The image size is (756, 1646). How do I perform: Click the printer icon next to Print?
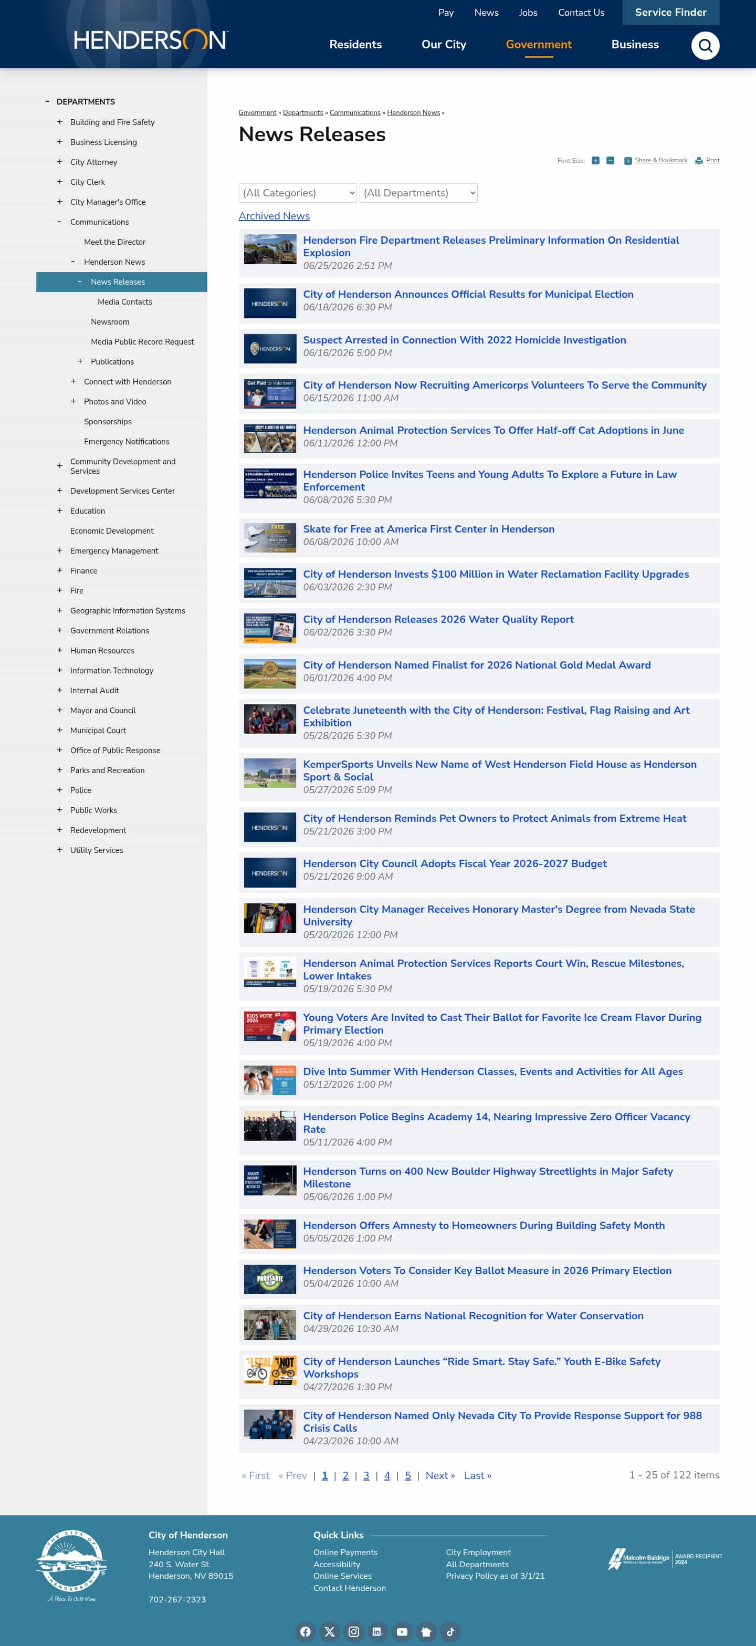tap(699, 161)
